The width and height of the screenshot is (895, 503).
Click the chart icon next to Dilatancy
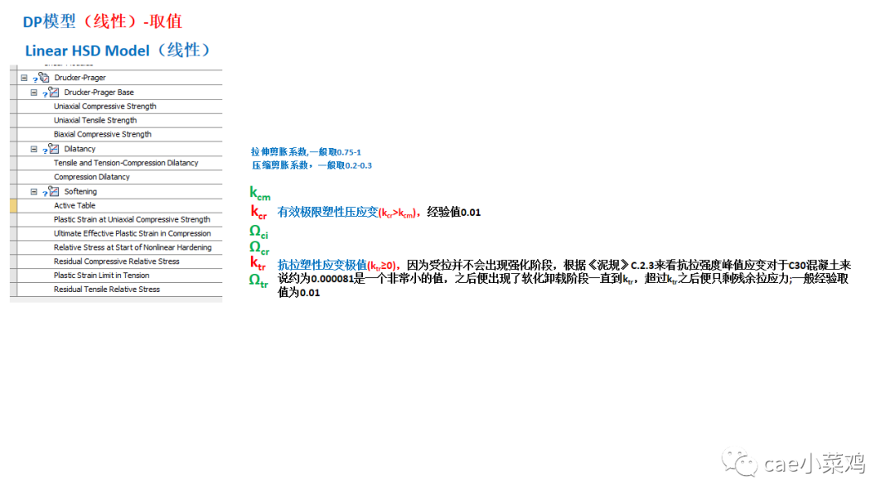point(52,148)
